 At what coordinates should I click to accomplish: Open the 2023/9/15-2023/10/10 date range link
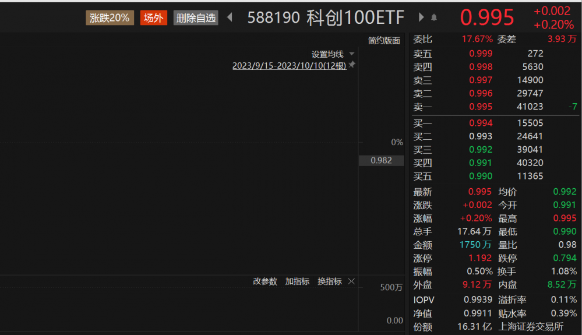[x=289, y=66]
